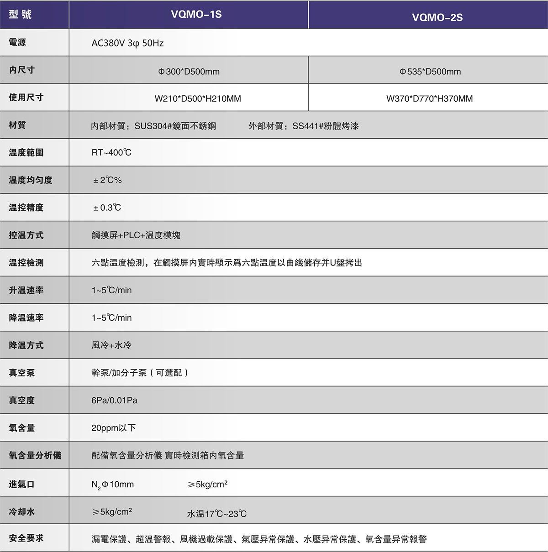Click the Φ535*D500mm inner size cell
Viewport: 548px width, 552px height.
pyautogui.click(x=430, y=72)
